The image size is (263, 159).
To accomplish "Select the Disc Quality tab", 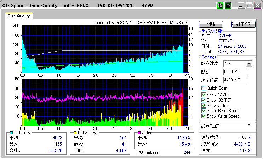I will (19, 16).
